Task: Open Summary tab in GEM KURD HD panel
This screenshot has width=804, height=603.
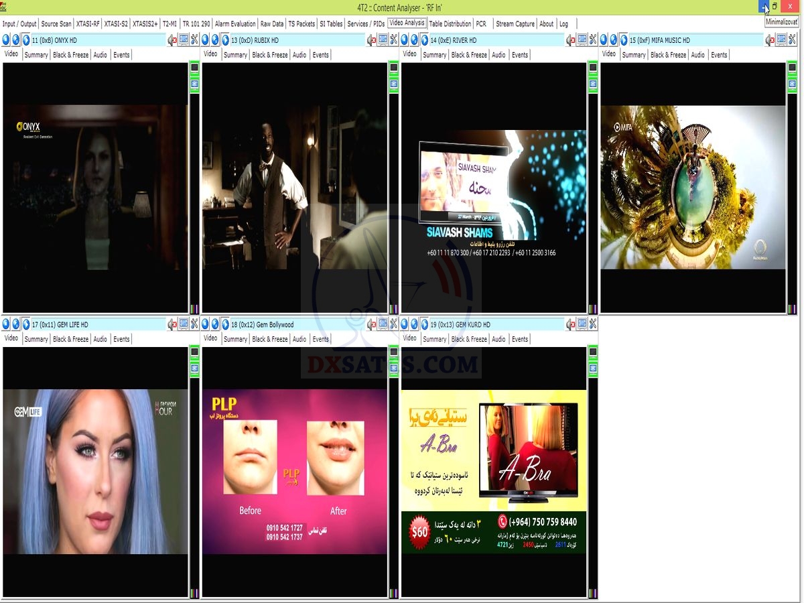Action: [x=434, y=339]
